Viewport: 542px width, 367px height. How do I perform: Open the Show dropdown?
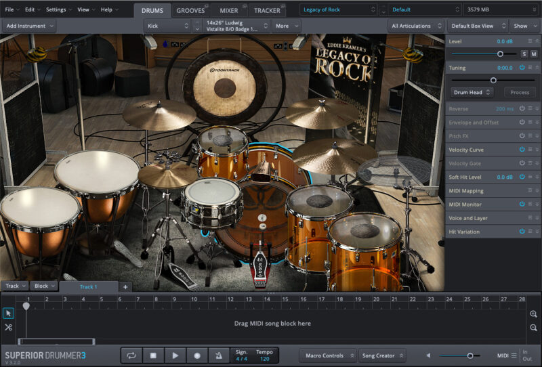pyautogui.click(x=524, y=26)
